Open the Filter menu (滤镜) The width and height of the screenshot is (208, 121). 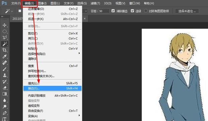[x=95, y=3]
